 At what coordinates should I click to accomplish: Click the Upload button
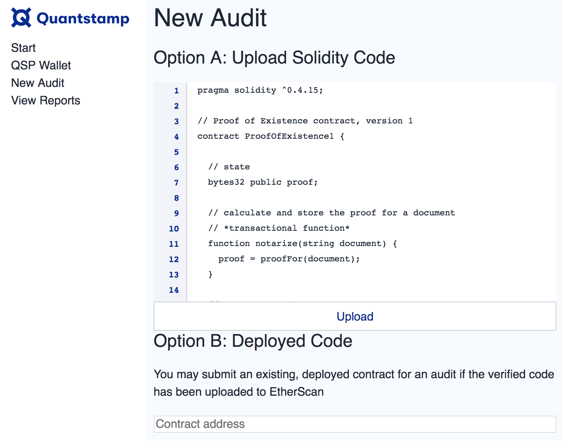coord(355,316)
